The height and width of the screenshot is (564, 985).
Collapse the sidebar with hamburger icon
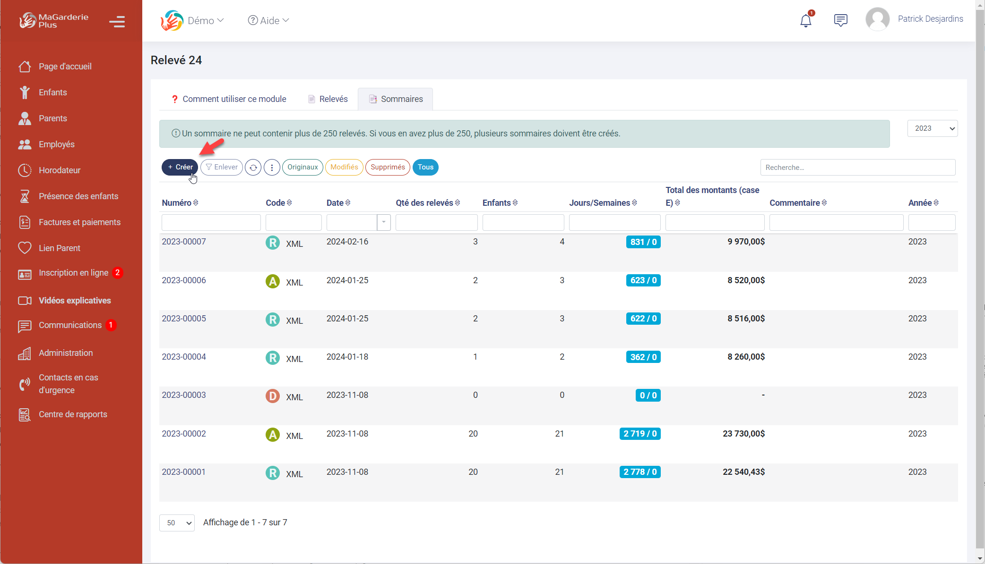point(117,22)
